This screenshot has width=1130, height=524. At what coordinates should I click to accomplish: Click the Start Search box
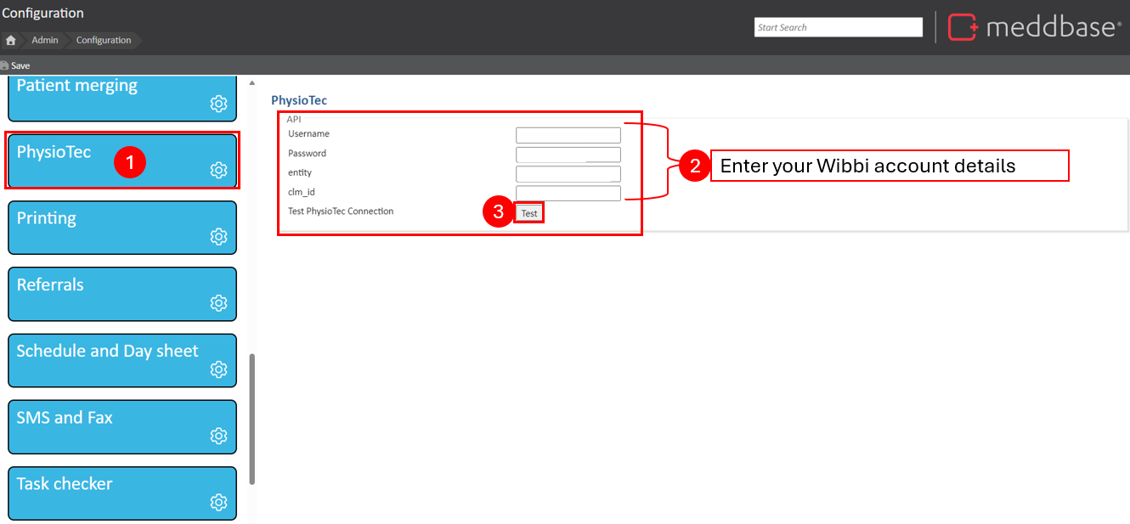838,27
